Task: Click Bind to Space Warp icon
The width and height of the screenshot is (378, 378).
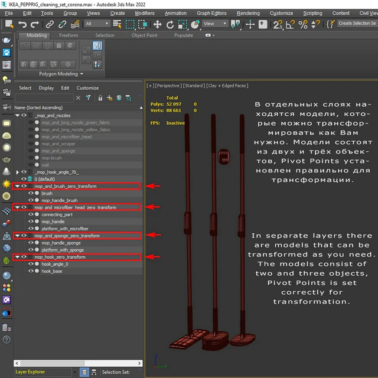Action: 75,24
